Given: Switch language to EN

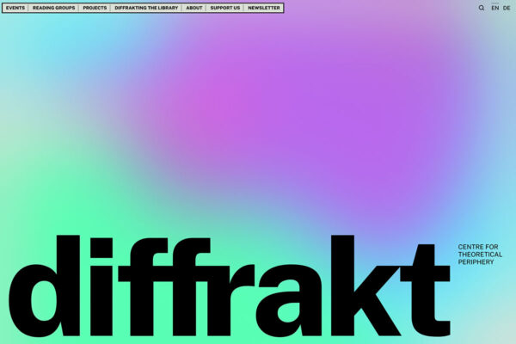Looking at the screenshot, I should [495, 8].
